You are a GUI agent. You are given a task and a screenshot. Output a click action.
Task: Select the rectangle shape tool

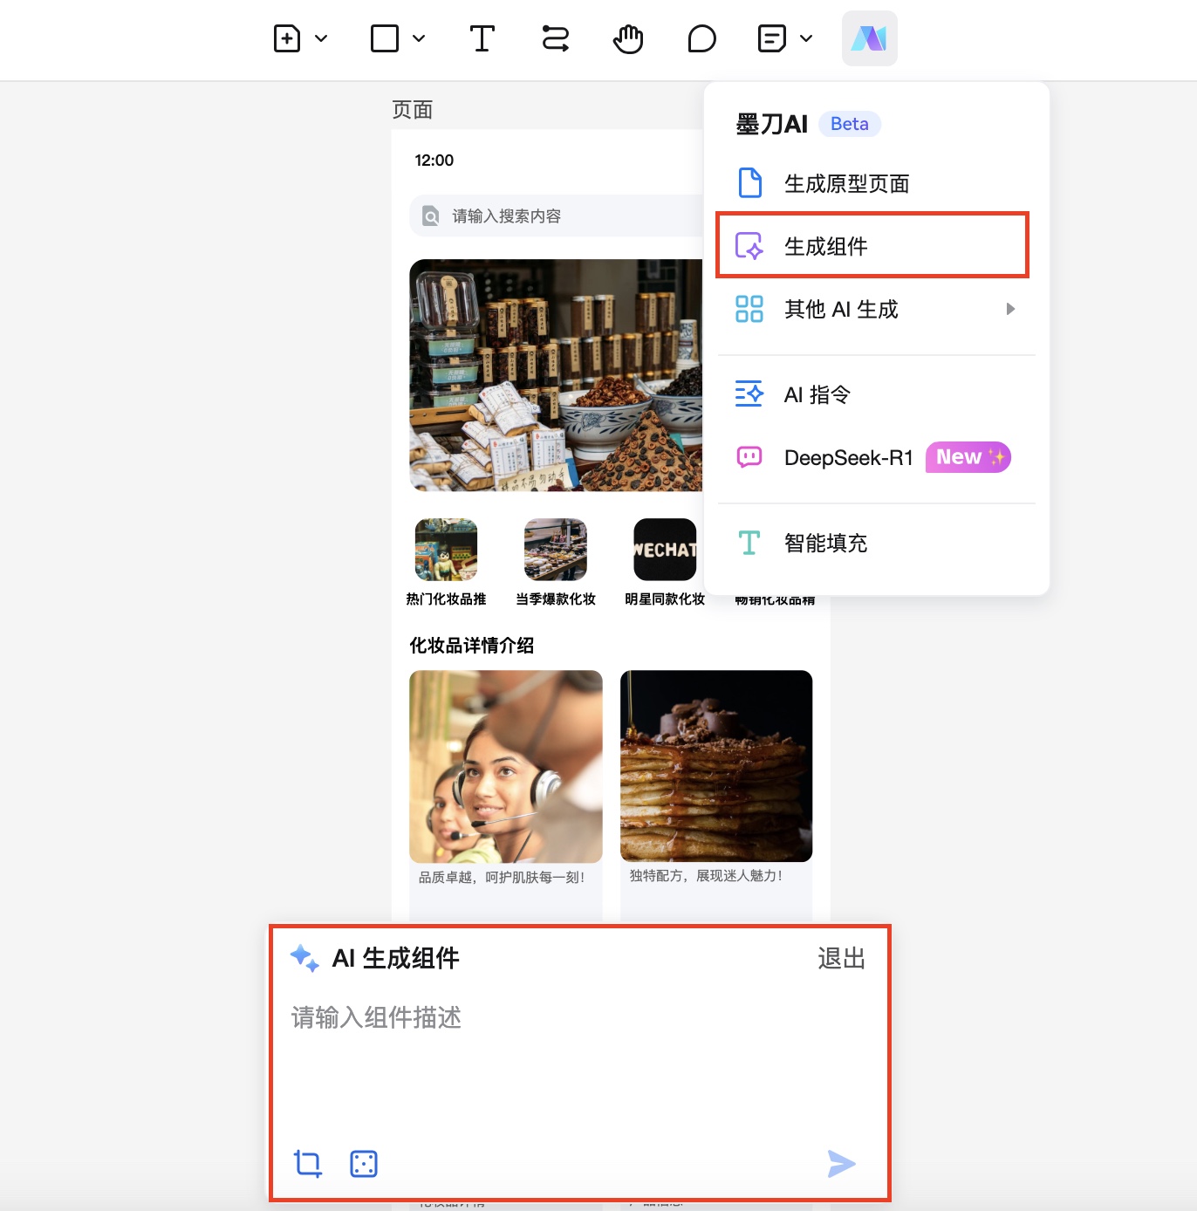coord(385,38)
